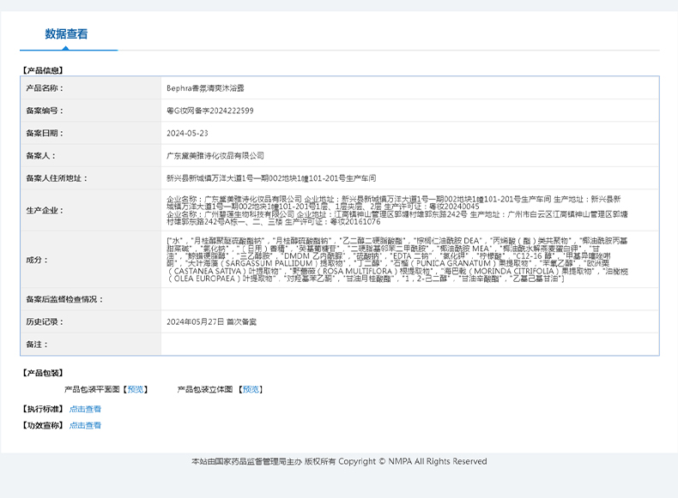
Task: Click the empty 备注 field
Action: click(x=409, y=344)
